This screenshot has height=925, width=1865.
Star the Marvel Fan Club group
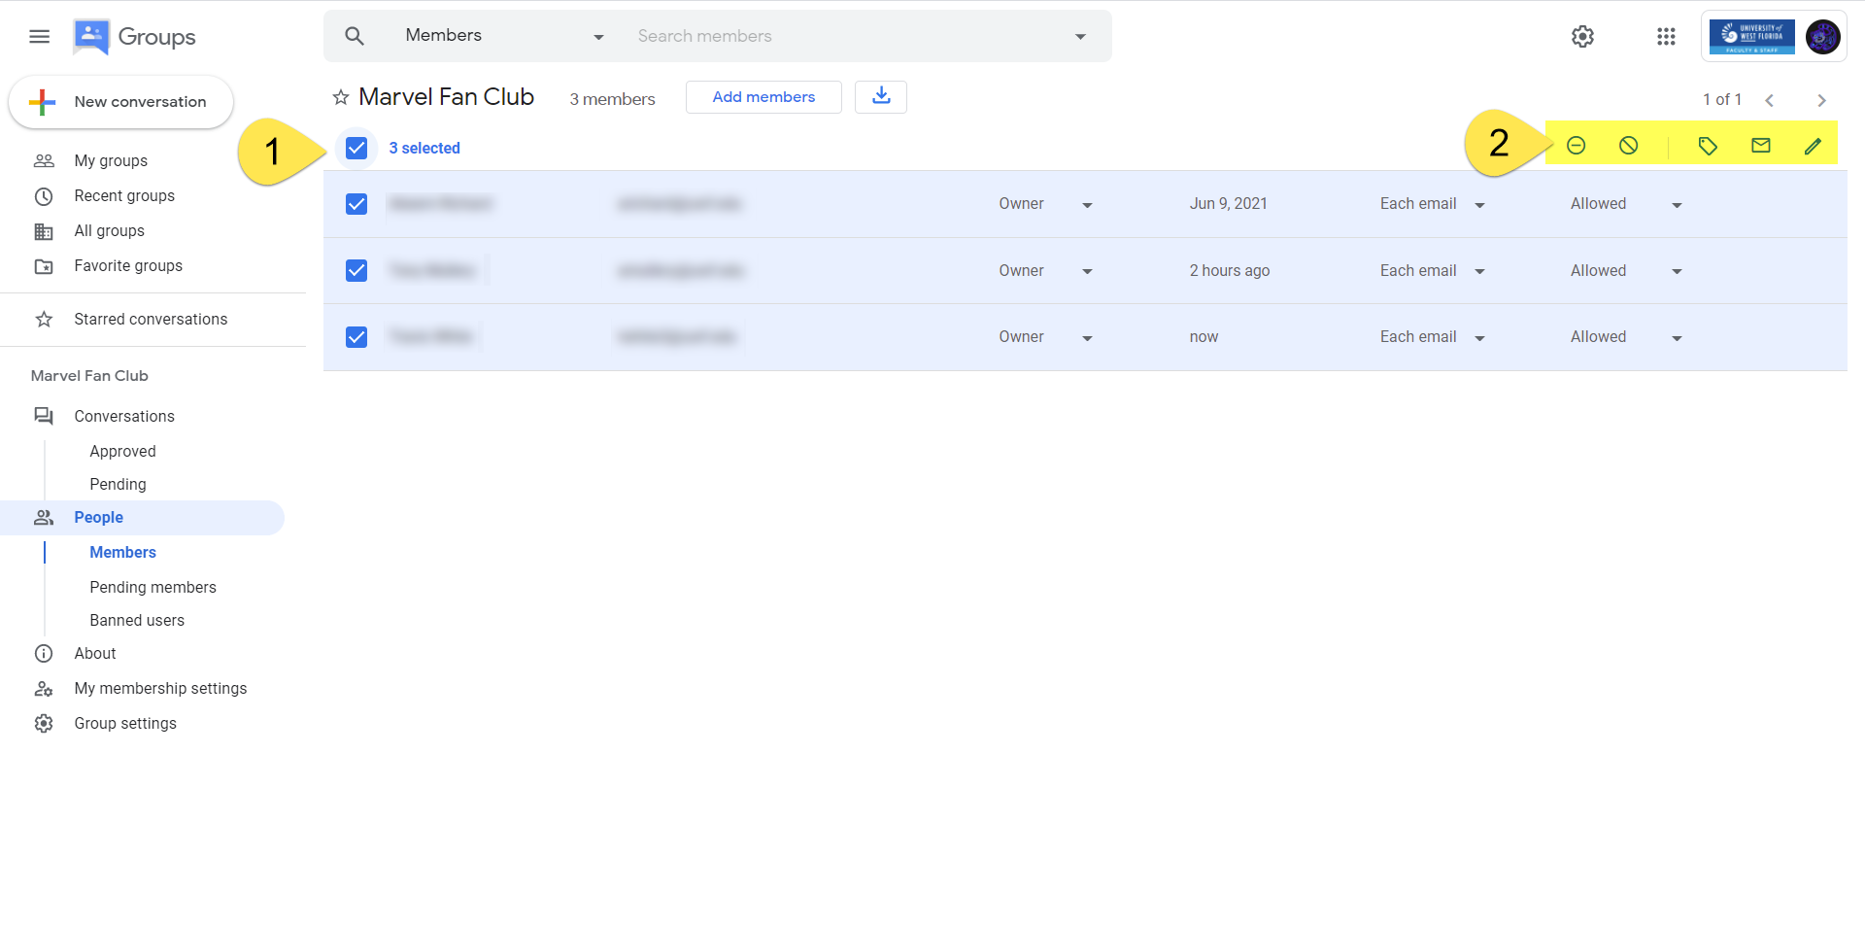point(341,97)
